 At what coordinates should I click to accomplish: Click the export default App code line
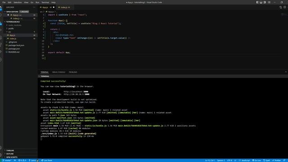(x=59, y=53)
